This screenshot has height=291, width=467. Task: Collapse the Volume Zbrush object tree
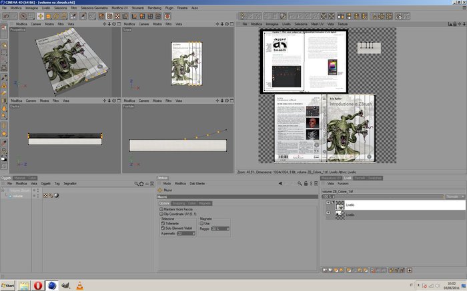pos(3,190)
